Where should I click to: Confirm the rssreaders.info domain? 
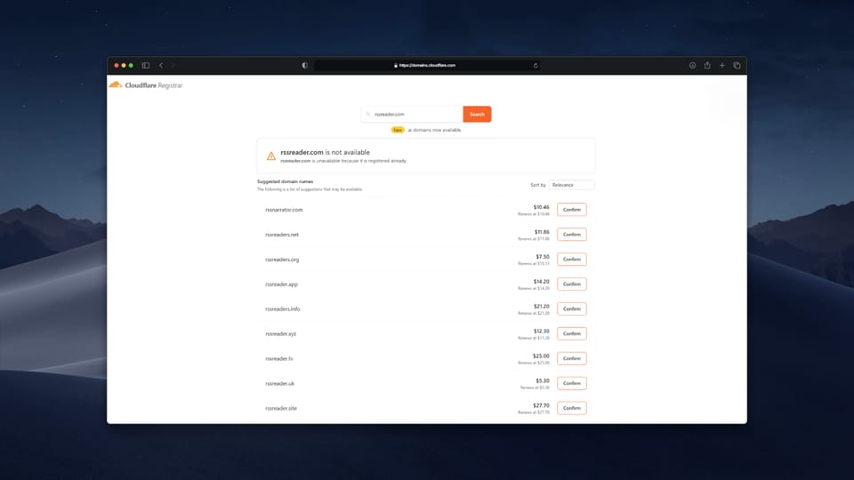point(572,308)
